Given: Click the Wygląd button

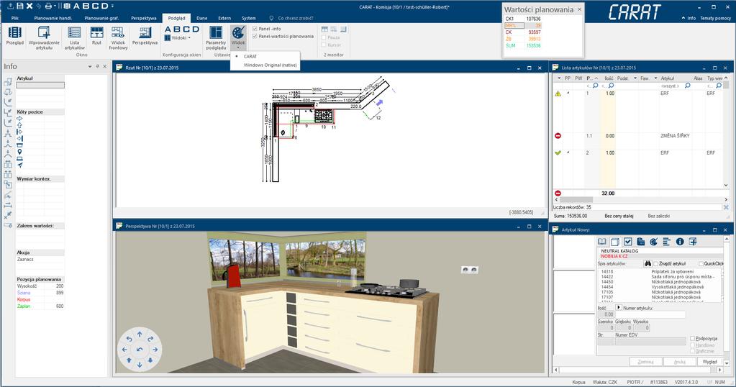Looking at the screenshot, I should click(x=709, y=362).
